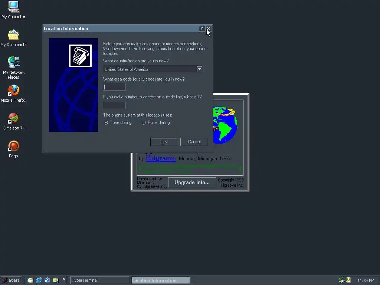Click Cancel in Location Information
The height and width of the screenshot is (285, 380).
[194, 142]
